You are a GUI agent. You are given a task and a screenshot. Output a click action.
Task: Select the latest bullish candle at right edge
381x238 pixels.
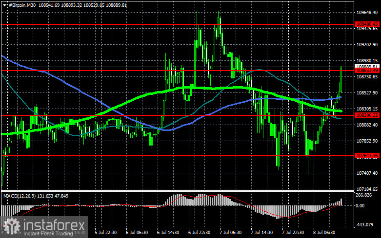pos(341,79)
